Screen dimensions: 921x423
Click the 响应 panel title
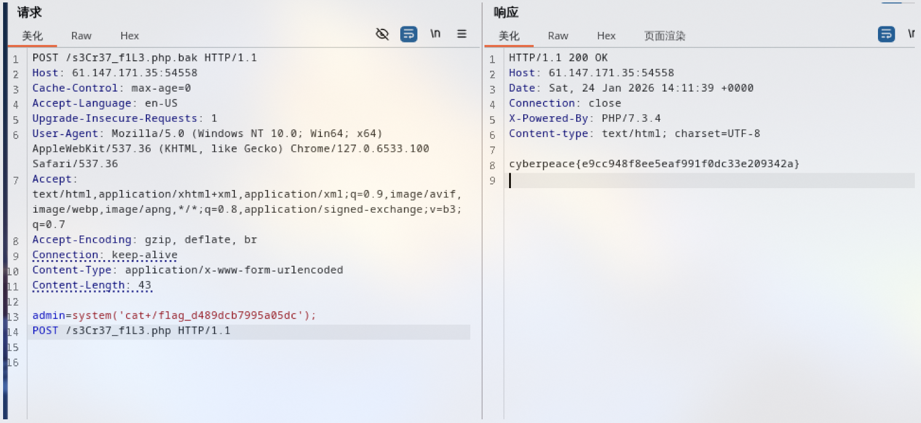tap(506, 12)
